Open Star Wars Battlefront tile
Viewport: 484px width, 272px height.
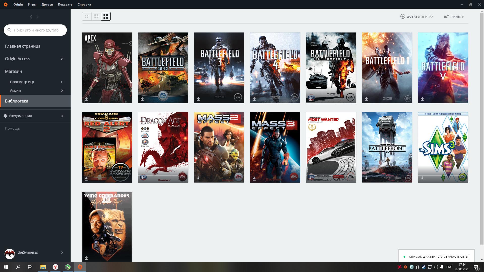[387, 147]
